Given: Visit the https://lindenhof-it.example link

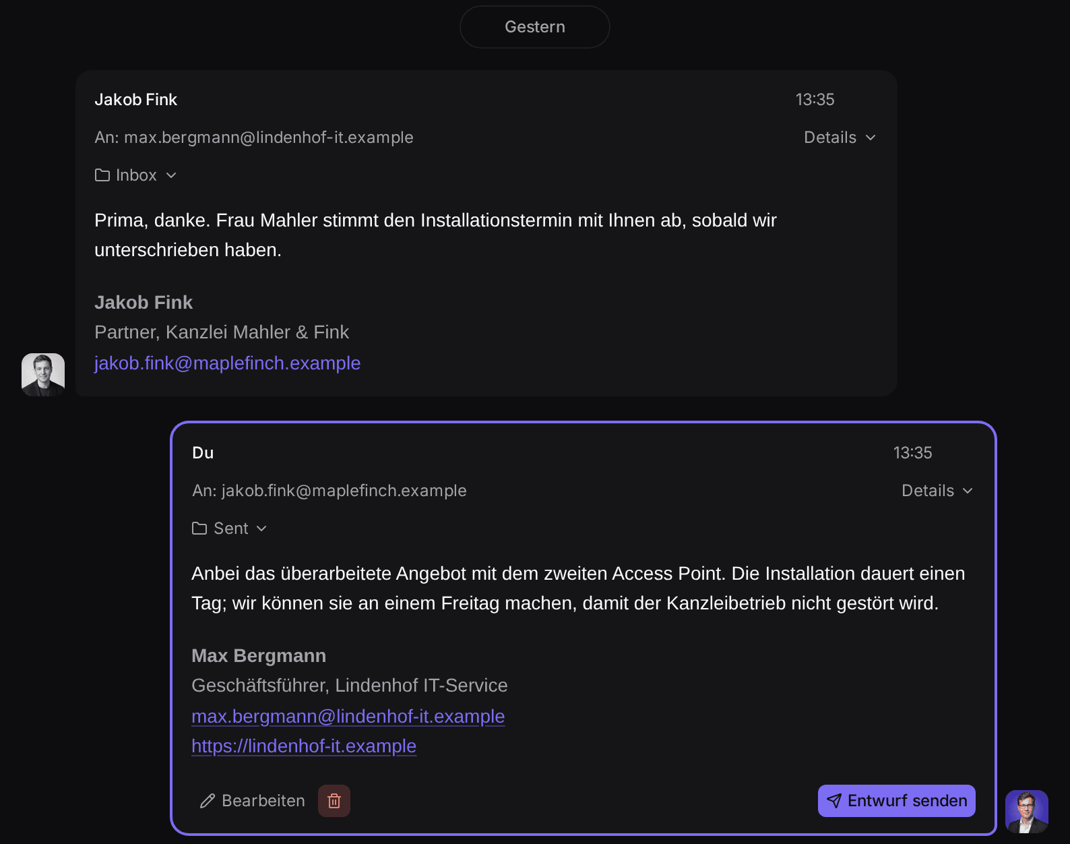Looking at the screenshot, I should [x=304, y=746].
